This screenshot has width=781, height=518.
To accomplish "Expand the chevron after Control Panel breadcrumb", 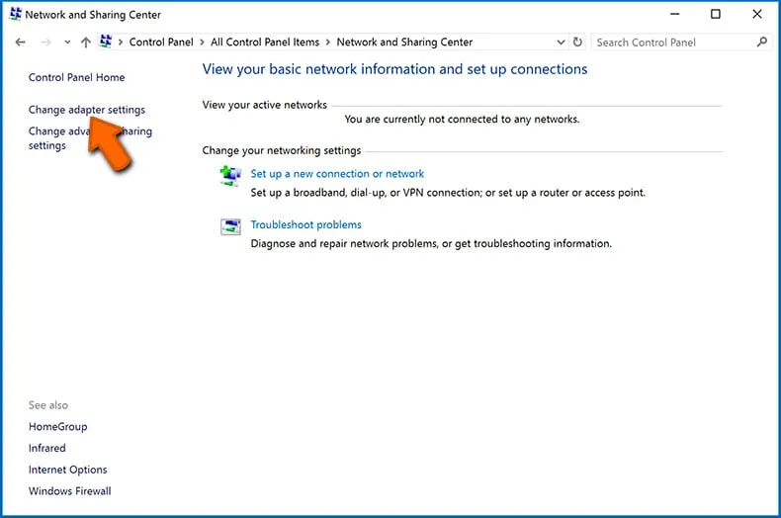I will 202,43.
